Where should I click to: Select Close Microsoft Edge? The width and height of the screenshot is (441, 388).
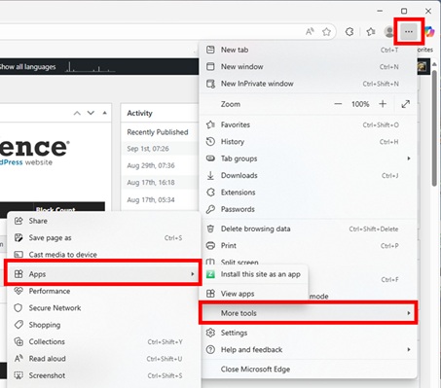pyautogui.click(x=308, y=369)
